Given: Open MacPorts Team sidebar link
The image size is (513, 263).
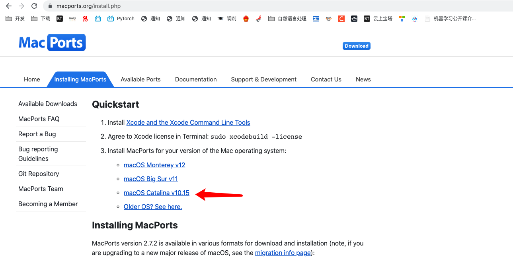Looking at the screenshot, I should pos(41,189).
